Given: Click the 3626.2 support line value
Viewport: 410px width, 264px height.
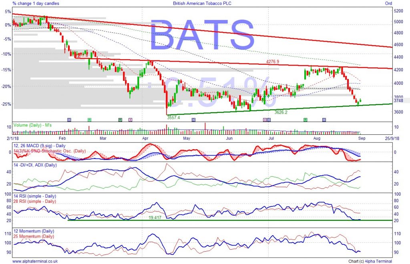Looking at the screenshot, I should [x=281, y=112].
